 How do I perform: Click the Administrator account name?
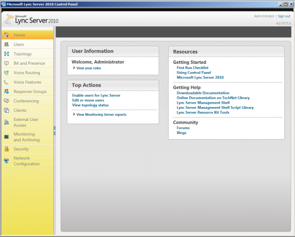tap(264, 16)
